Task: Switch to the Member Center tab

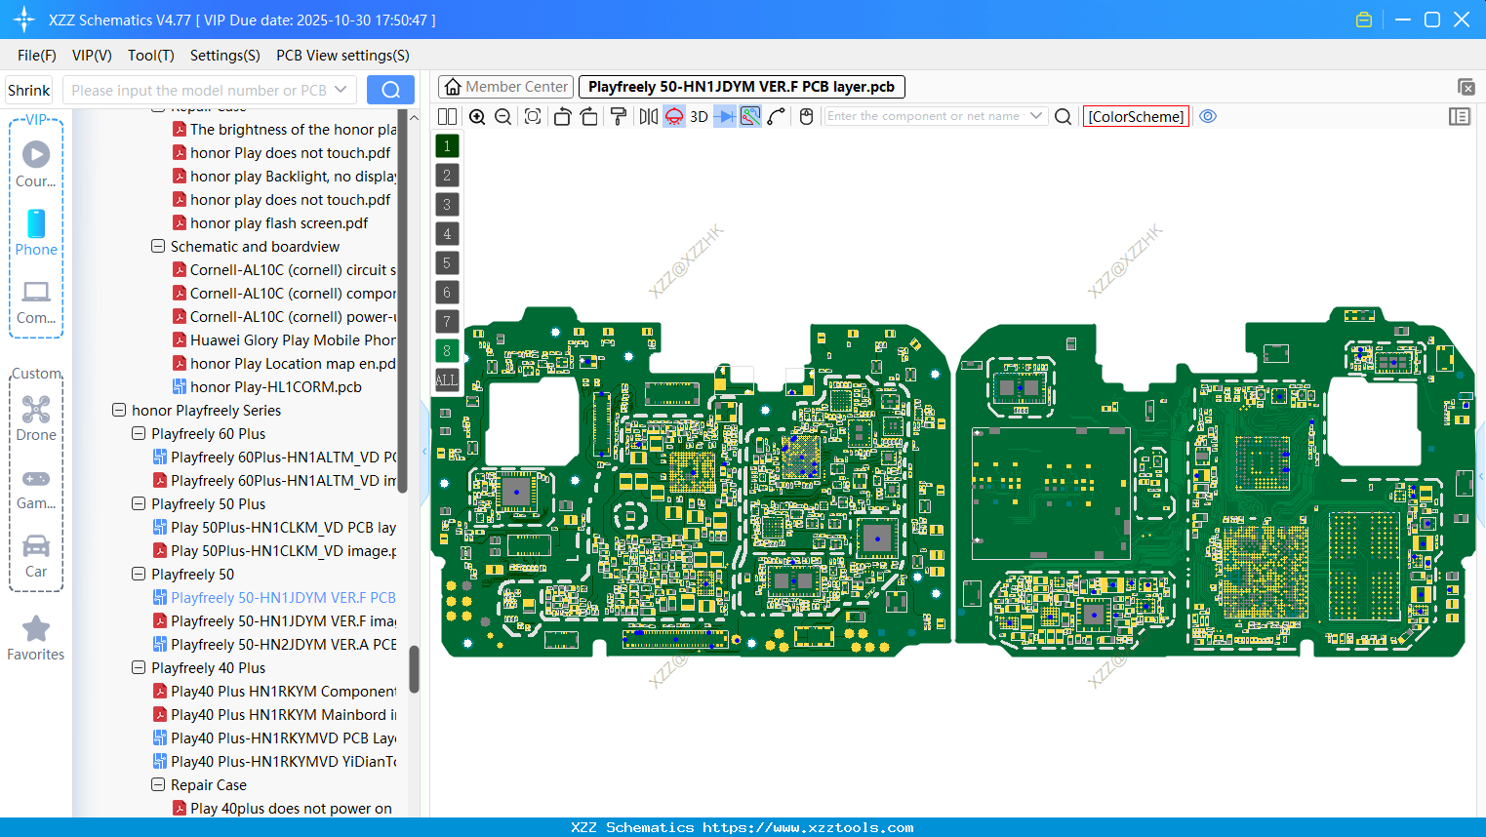Action: tap(506, 87)
